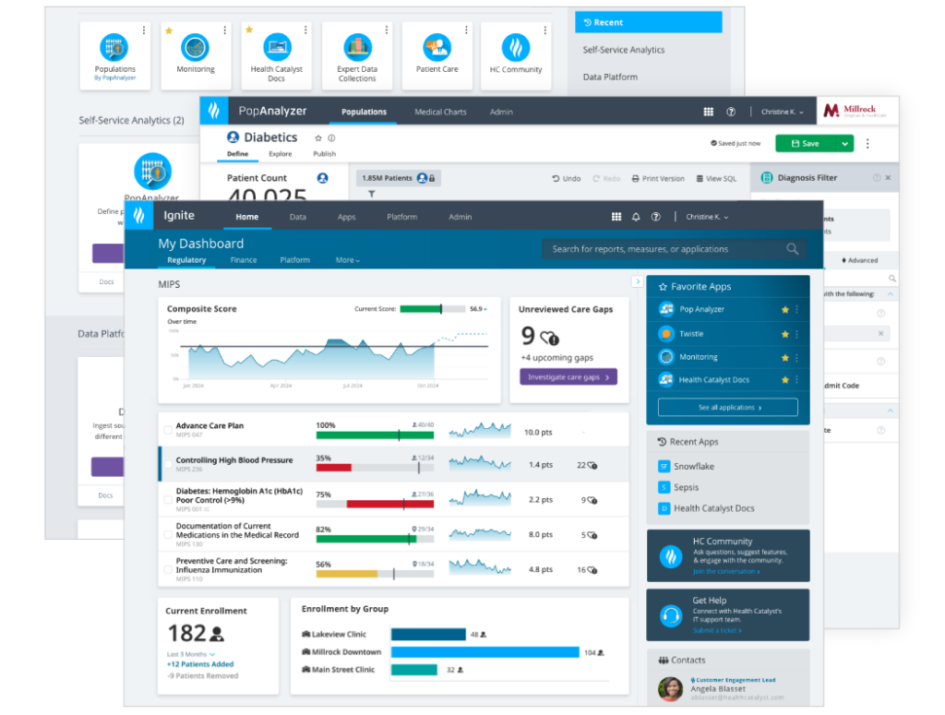Open the Populations app tile icon
Viewport: 945px width, 715px height.
coord(114,48)
